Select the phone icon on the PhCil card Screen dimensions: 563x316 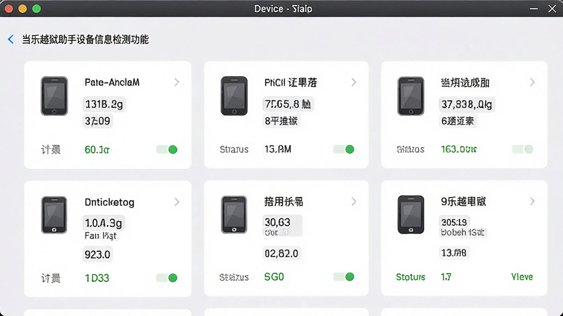pos(234,95)
